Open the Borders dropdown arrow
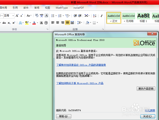The height and width of the screenshot is (120, 159). (97, 23)
